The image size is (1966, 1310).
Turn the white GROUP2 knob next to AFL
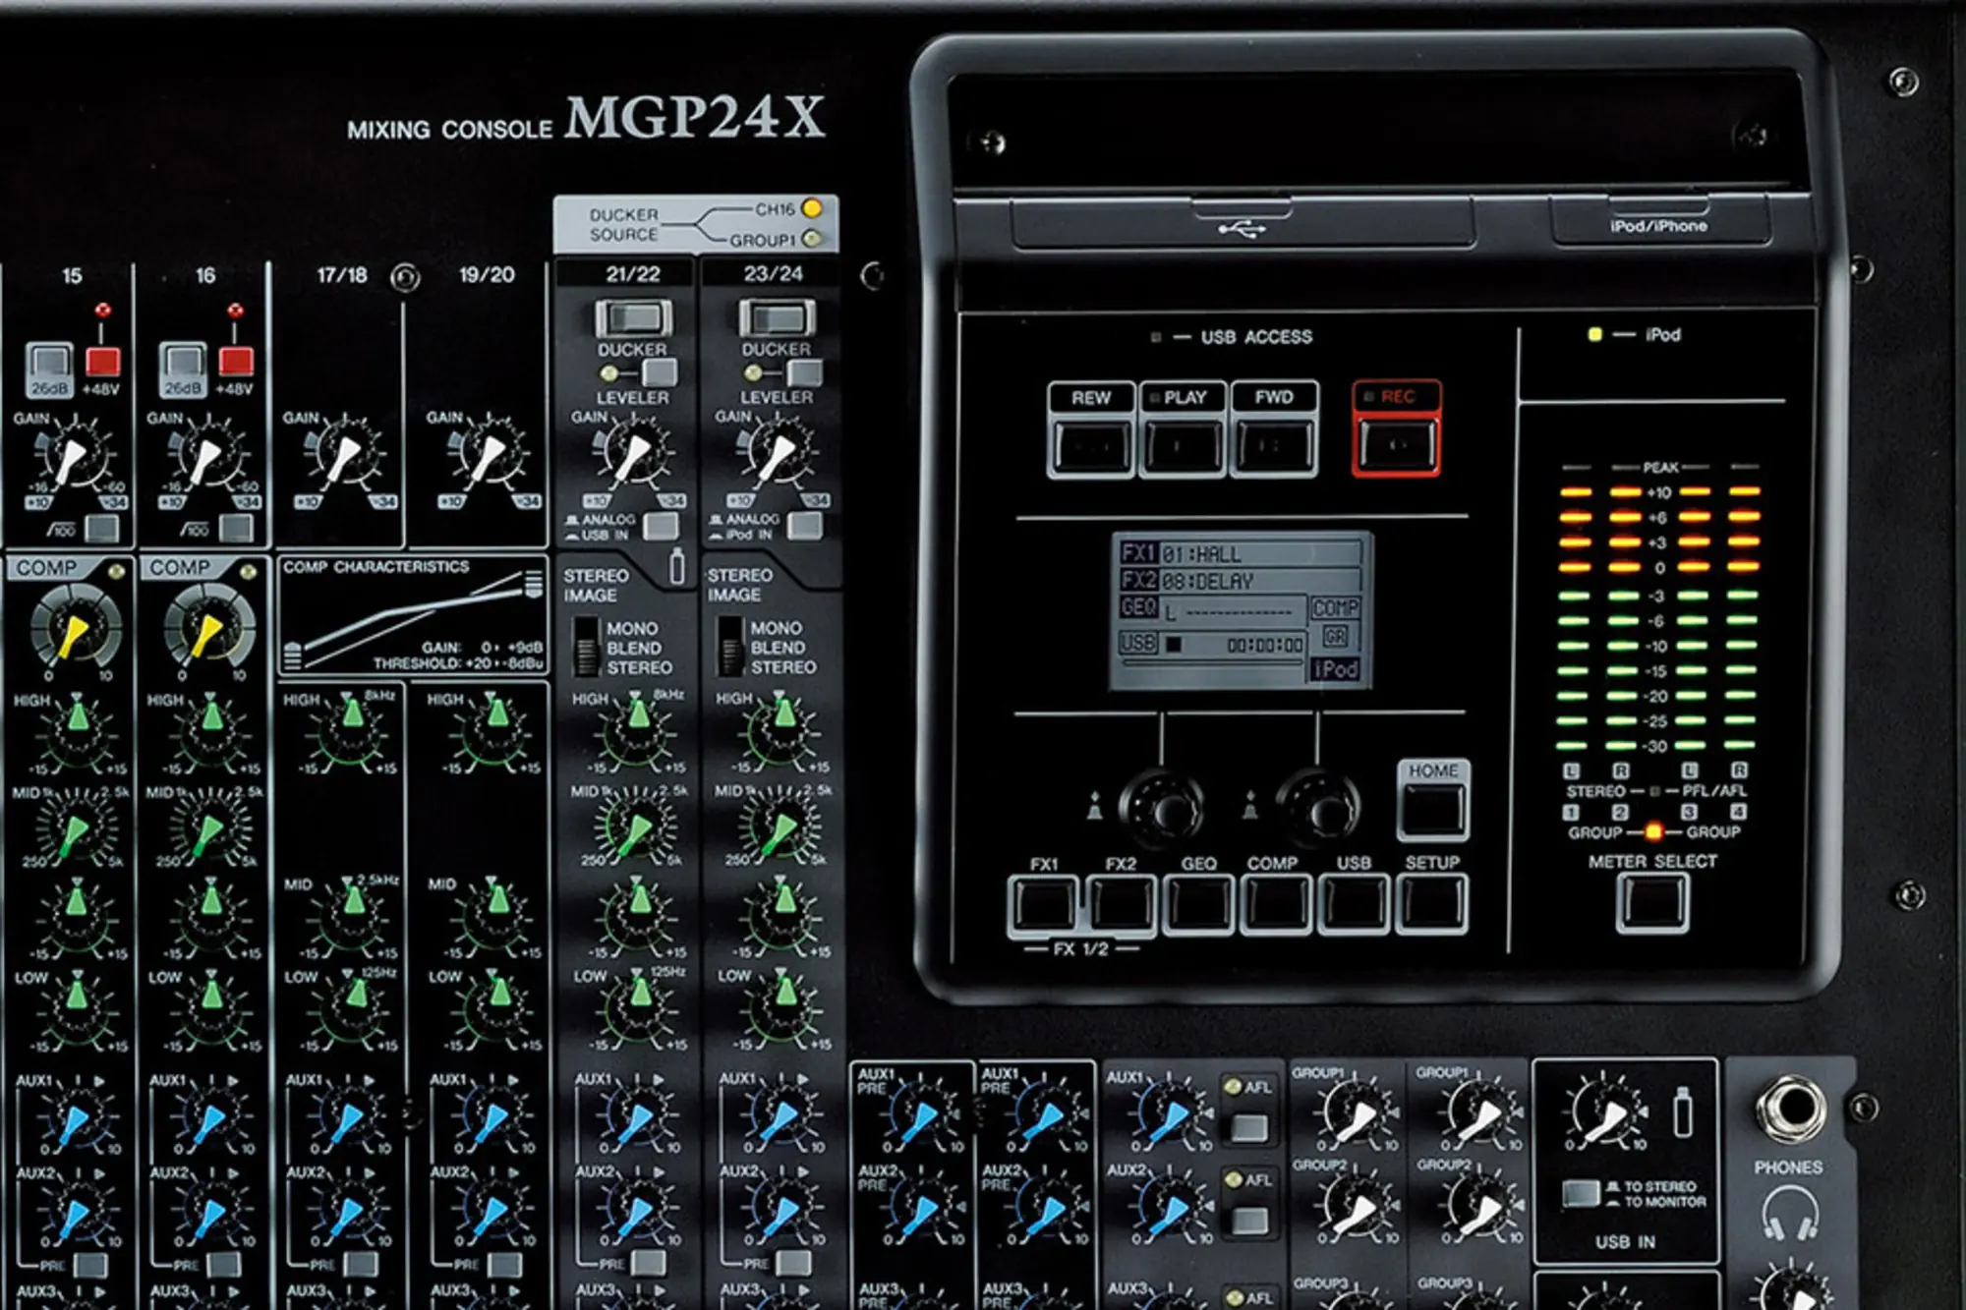(x=1357, y=1210)
